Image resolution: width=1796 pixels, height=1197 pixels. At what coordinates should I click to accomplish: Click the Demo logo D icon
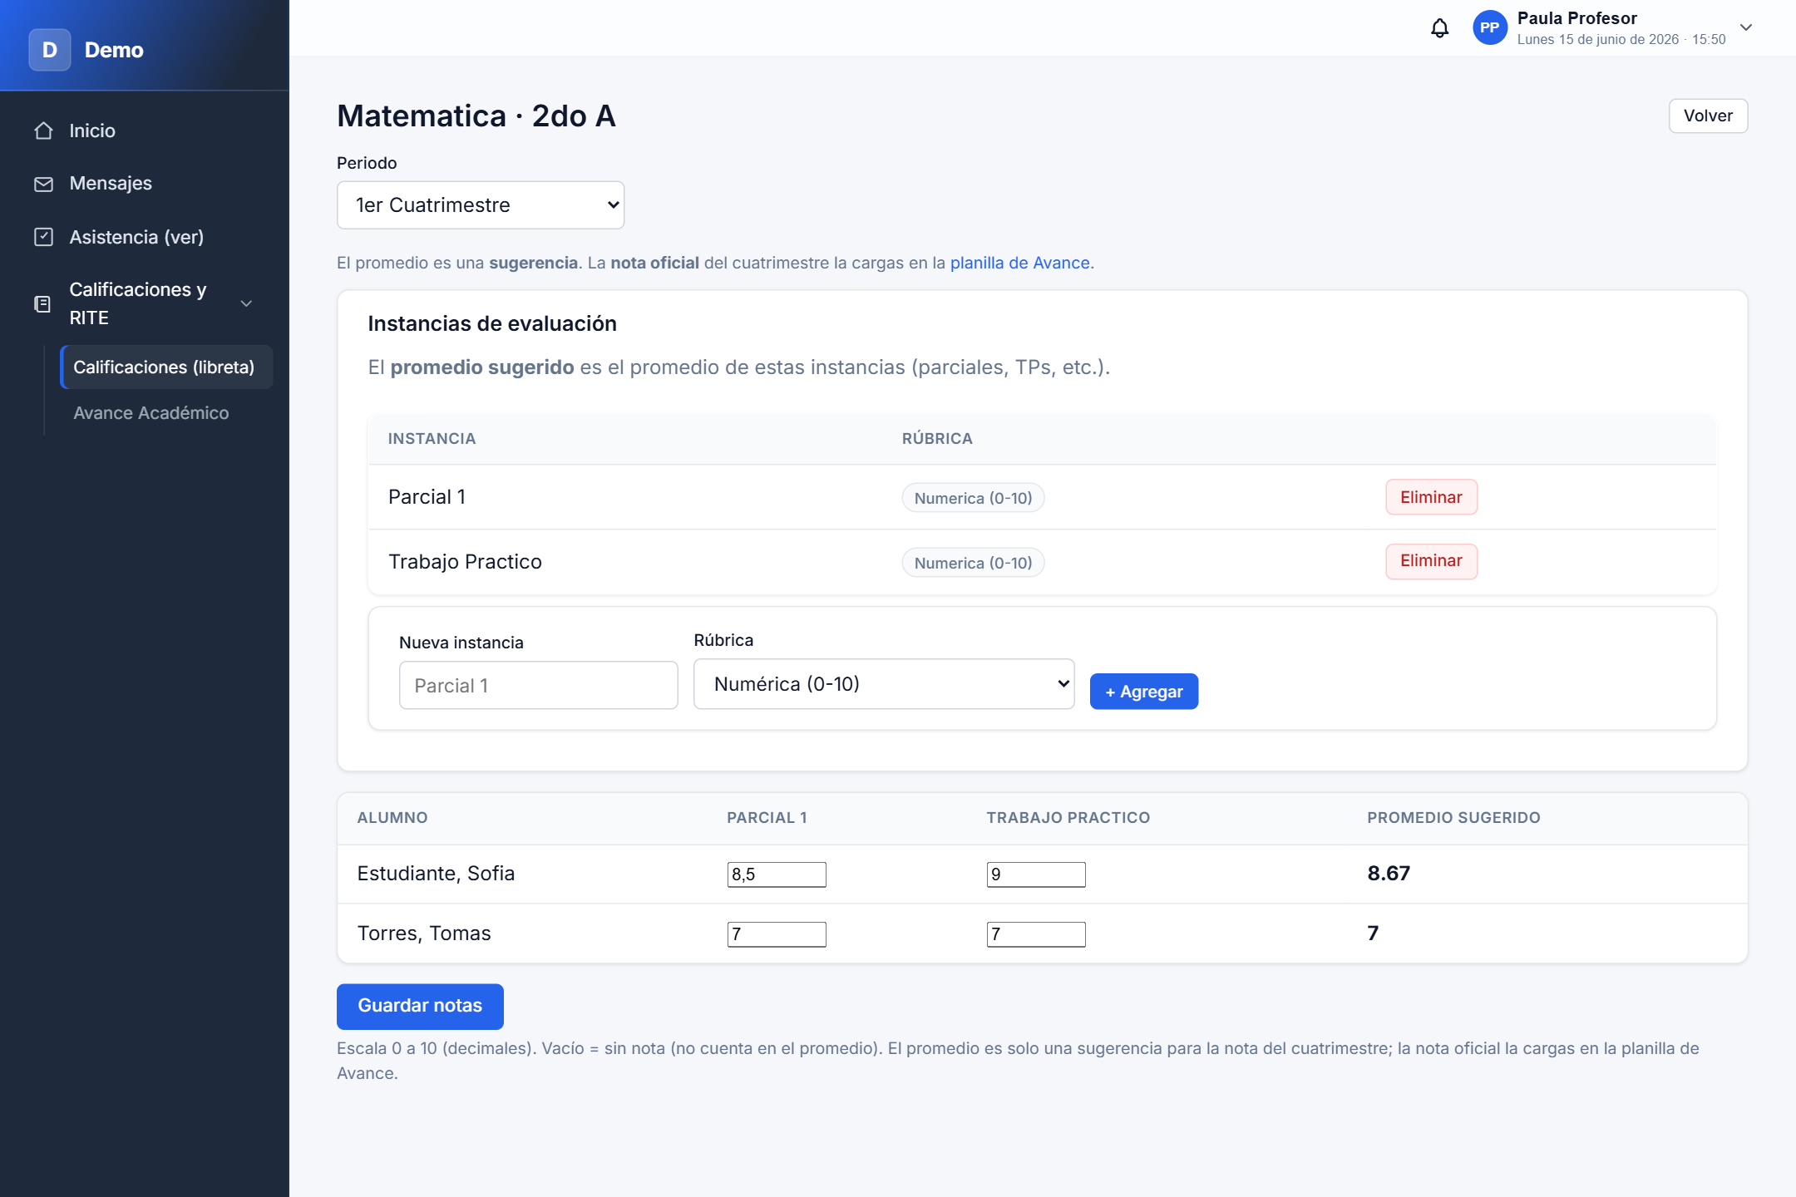[x=50, y=50]
